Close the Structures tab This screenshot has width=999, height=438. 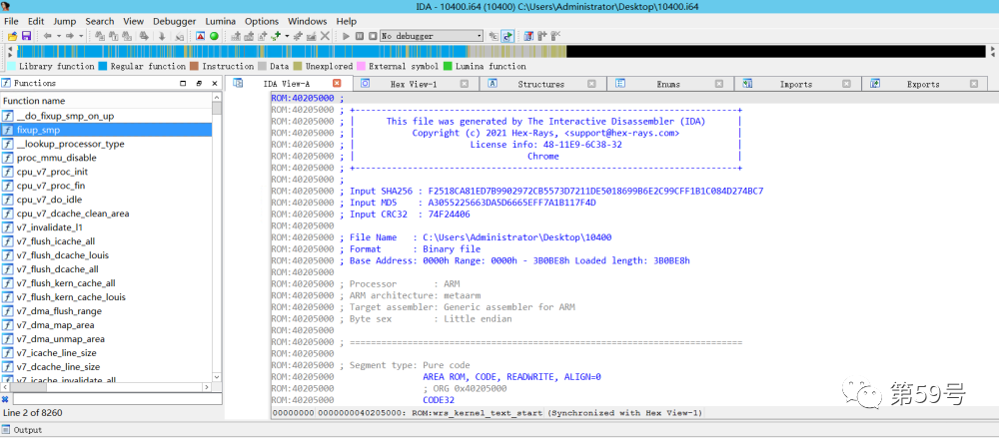[x=591, y=84]
